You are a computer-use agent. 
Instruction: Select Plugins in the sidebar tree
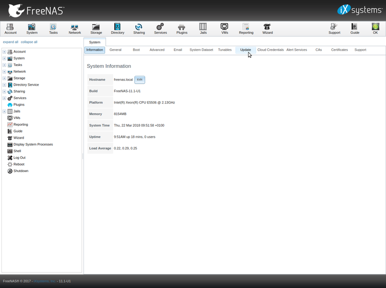point(19,105)
